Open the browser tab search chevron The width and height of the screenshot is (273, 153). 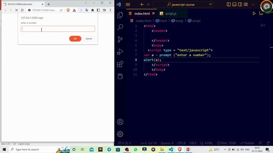tap(85, 3)
